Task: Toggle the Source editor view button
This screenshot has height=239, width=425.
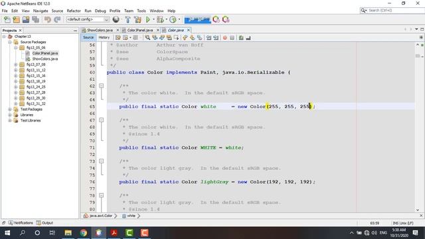Action: coord(88,37)
